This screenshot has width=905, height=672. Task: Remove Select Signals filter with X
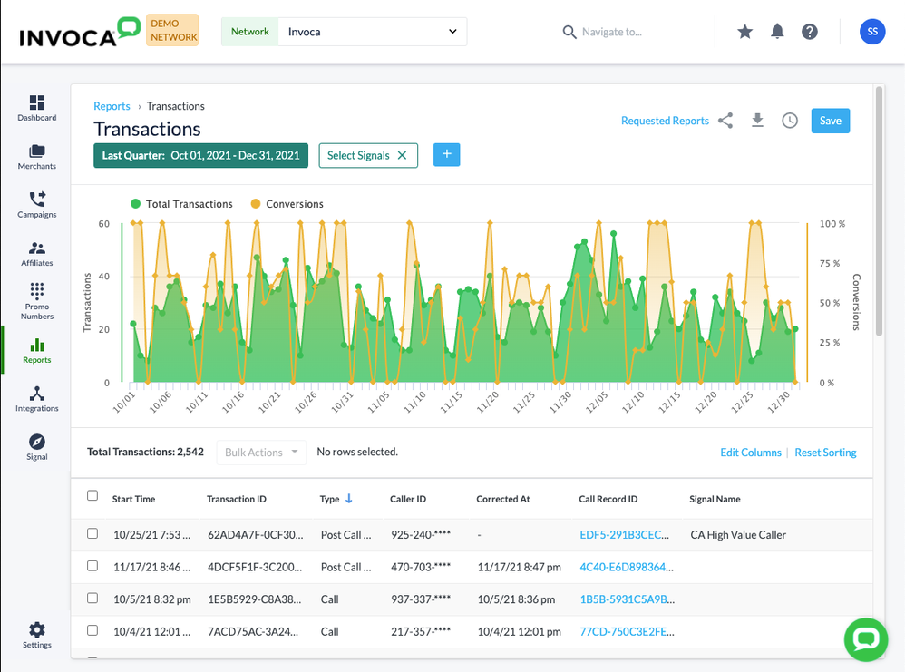(403, 155)
